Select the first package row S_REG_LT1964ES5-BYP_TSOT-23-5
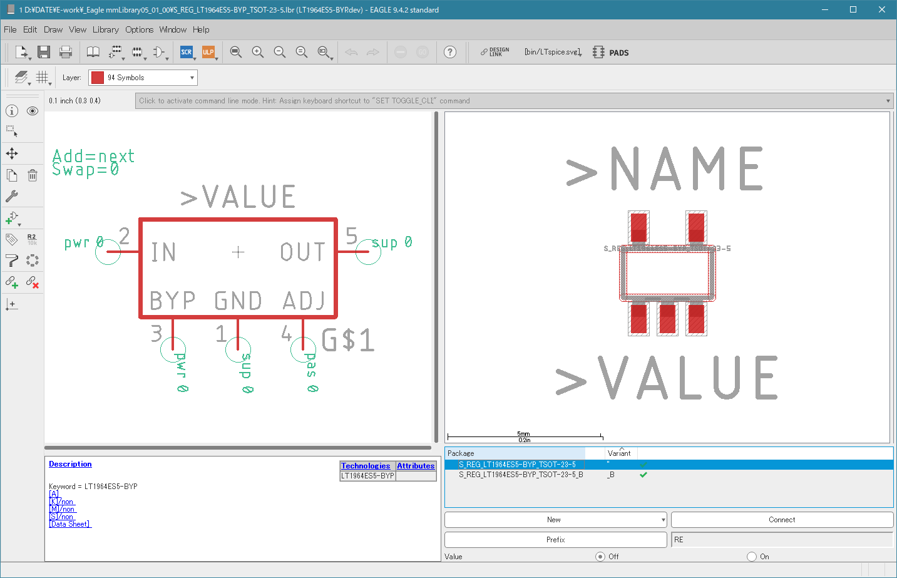897x578 pixels. point(669,465)
